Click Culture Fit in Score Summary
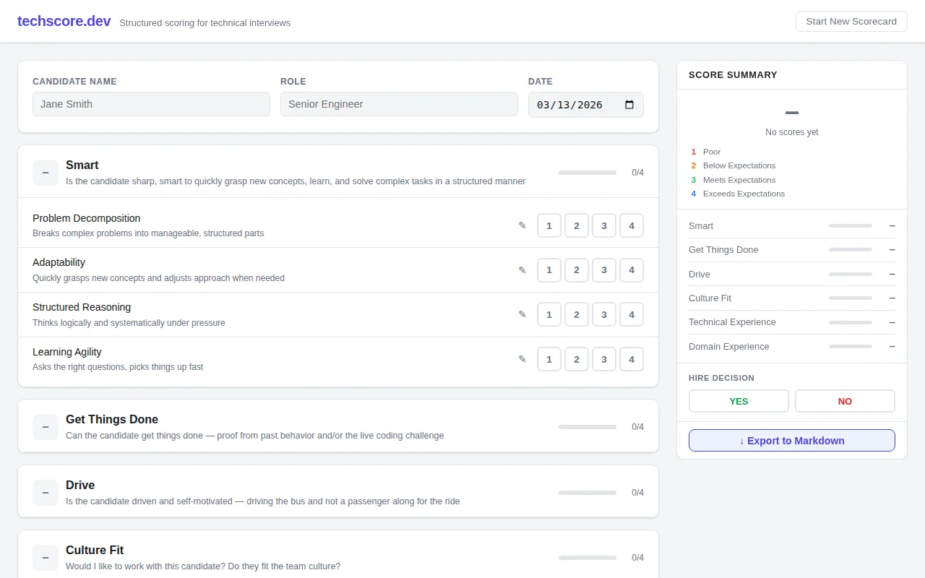 pos(792,298)
